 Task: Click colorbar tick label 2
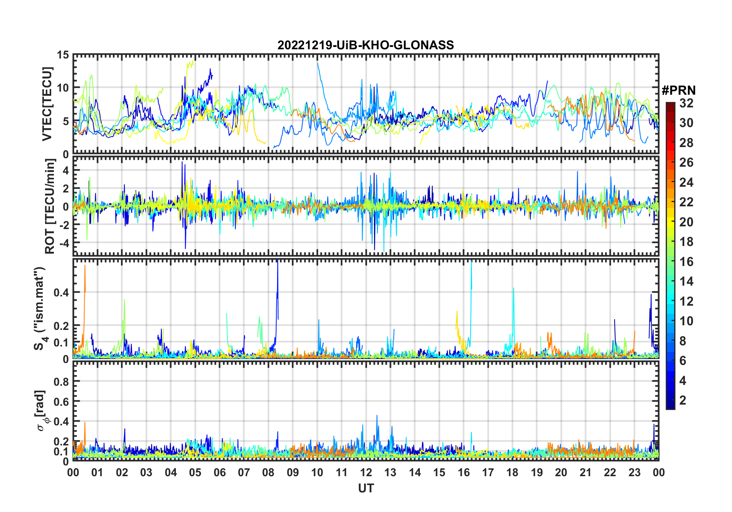(x=683, y=400)
